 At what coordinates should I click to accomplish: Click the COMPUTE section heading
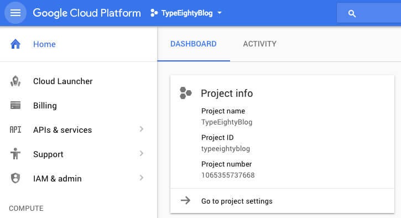pos(26,208)
